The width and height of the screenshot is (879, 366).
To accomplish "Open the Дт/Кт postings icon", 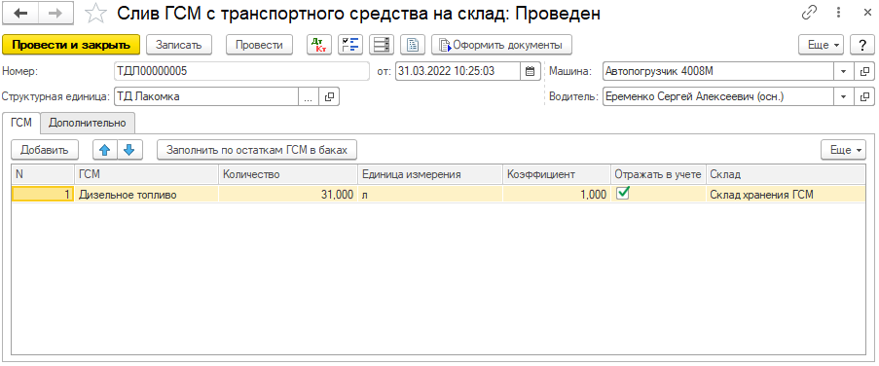I will pos(319,45).
